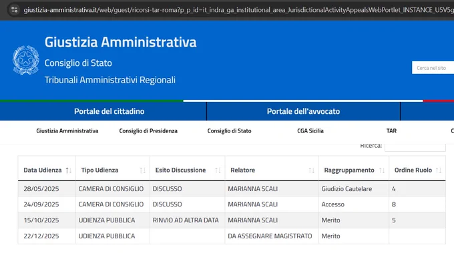Viewport: 454px width, 253px height.
Task: Click the Giustizia Amministrativa site title
Action: click(x=120, y=42)
